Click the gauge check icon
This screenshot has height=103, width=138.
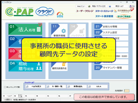(60, 15)
